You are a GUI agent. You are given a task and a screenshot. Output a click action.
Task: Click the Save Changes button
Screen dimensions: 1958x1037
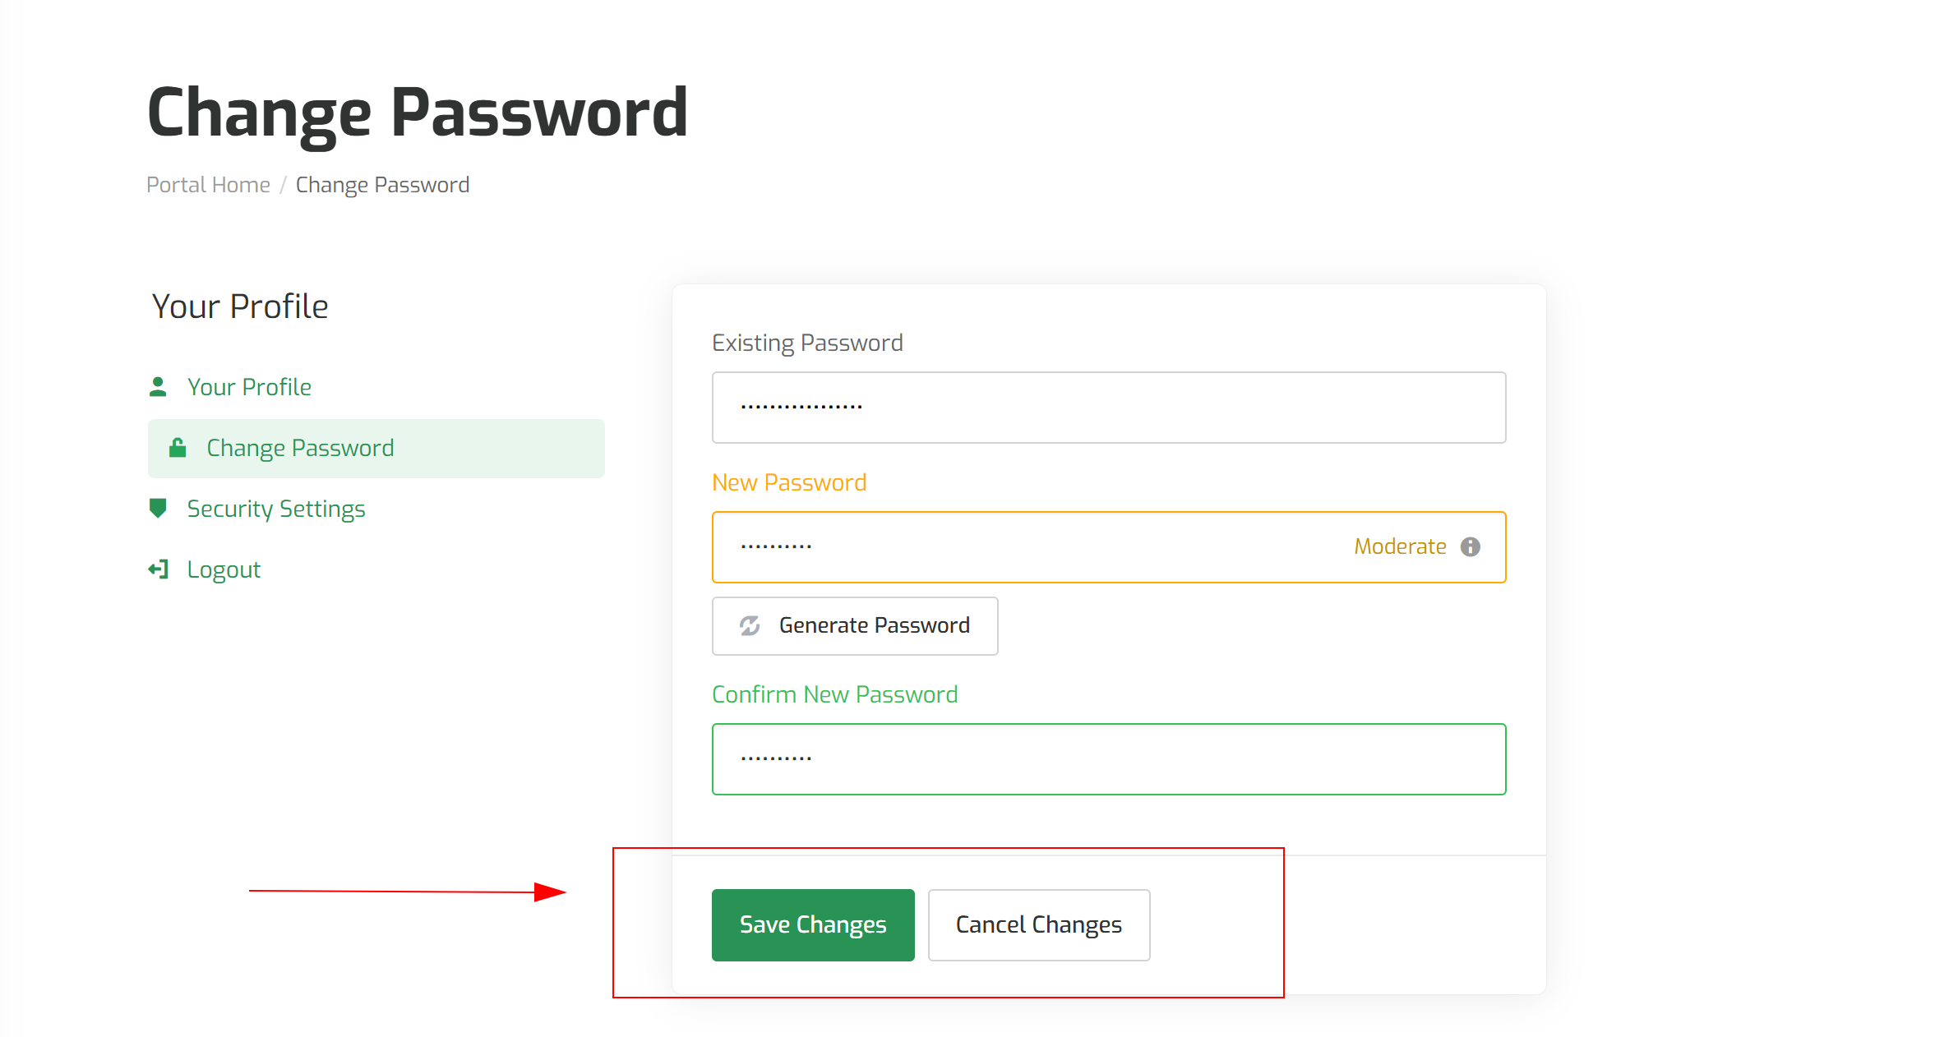click(813, 925)
